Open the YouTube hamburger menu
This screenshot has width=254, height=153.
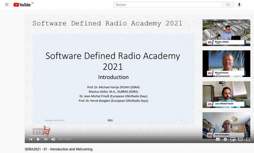pyautogui.click(x=7, y=5)
